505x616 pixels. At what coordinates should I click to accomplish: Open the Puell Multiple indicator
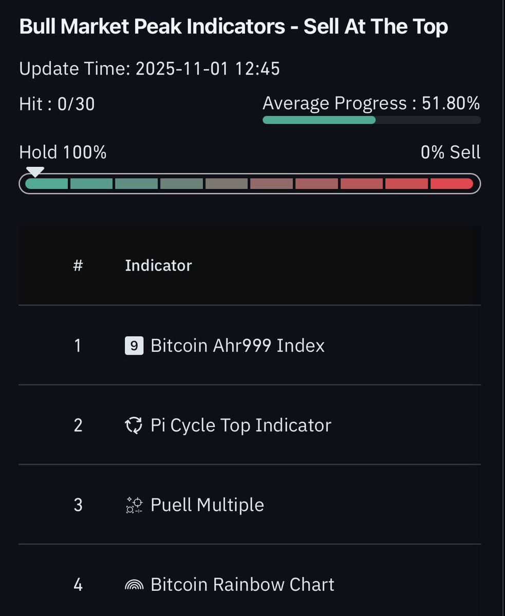coord(207,505)
